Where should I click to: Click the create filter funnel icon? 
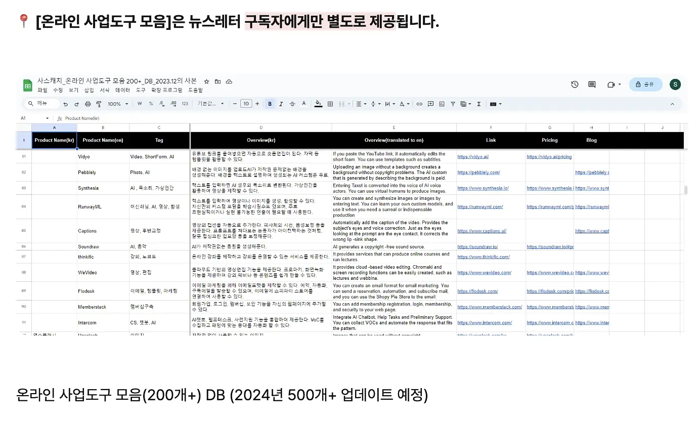click(x=453, y=104)
